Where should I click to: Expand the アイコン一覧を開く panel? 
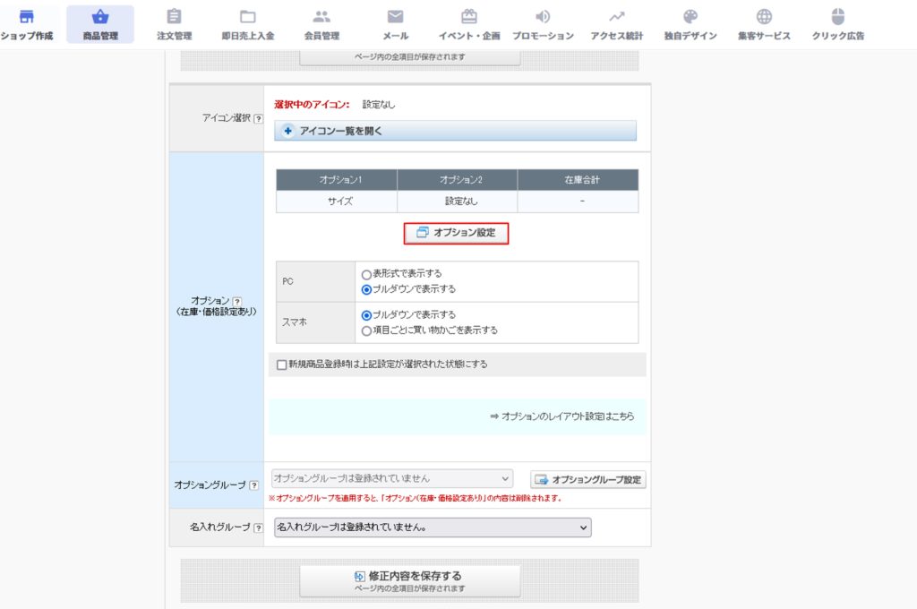(455, 131)
